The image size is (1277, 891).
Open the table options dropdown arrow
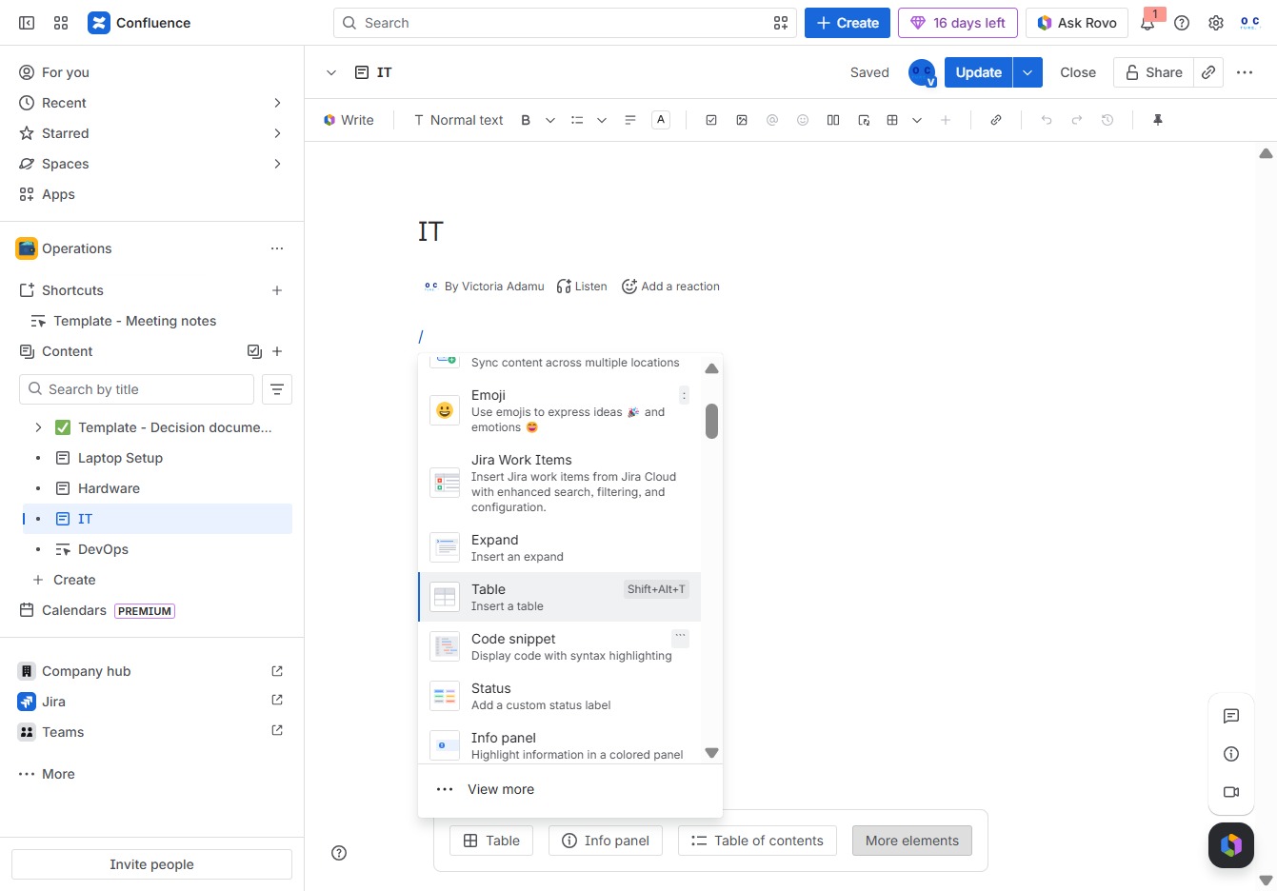[x=917, y=120]
